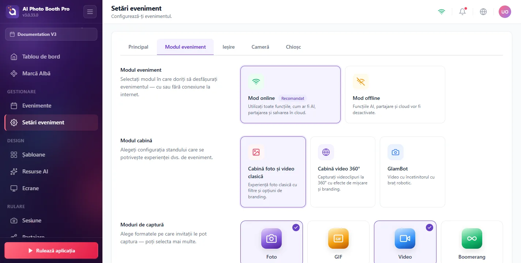Click the Marcă Albă diamond icon
Viewport: 521px width, 263px height.
(x=14, y=74)
